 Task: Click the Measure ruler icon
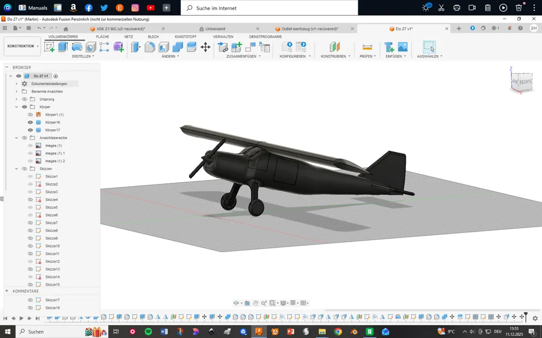(367, 47)
